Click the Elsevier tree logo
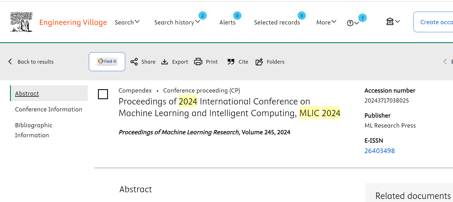The width and height of the screenshot is (453, 202). [21, 22]
